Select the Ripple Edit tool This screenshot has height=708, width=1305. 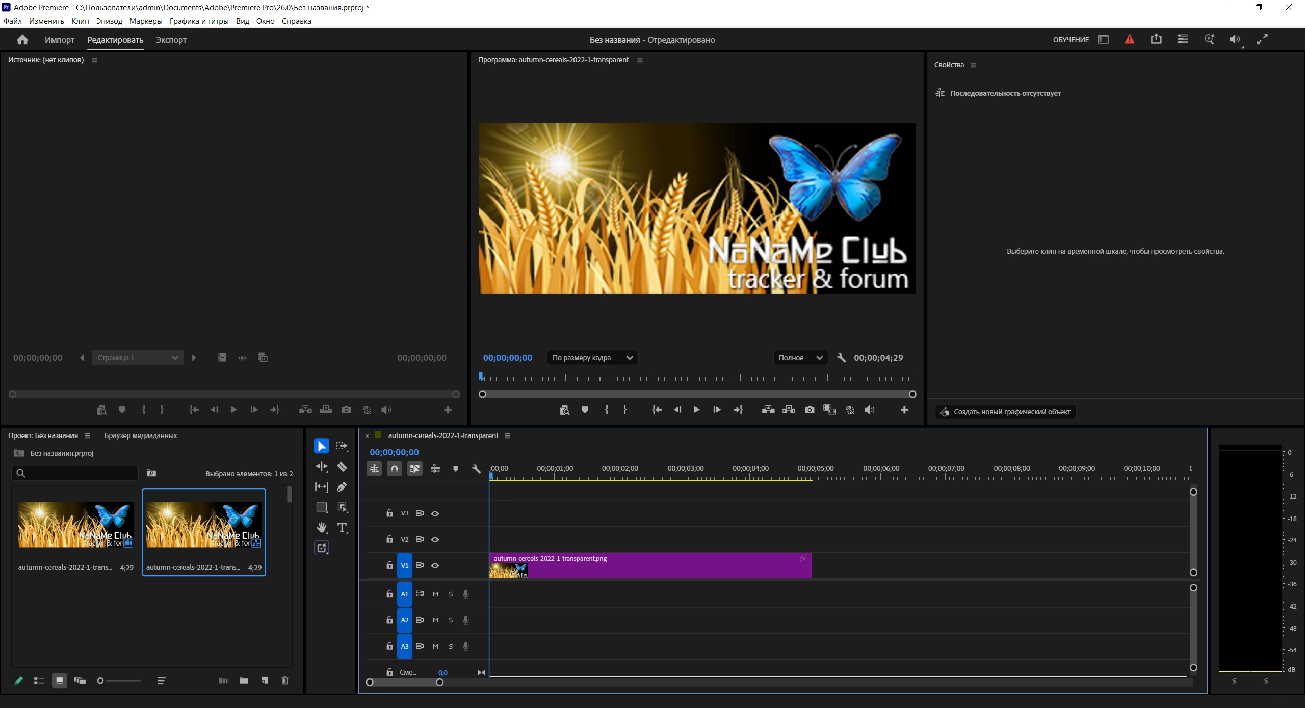[322, 467]
